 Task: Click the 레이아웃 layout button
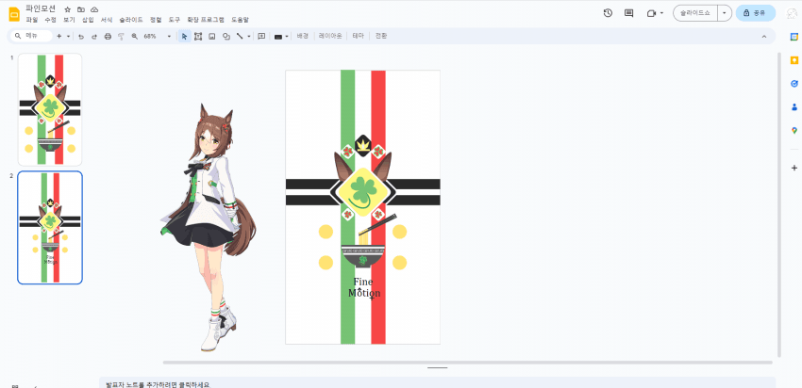coord(330,36)
